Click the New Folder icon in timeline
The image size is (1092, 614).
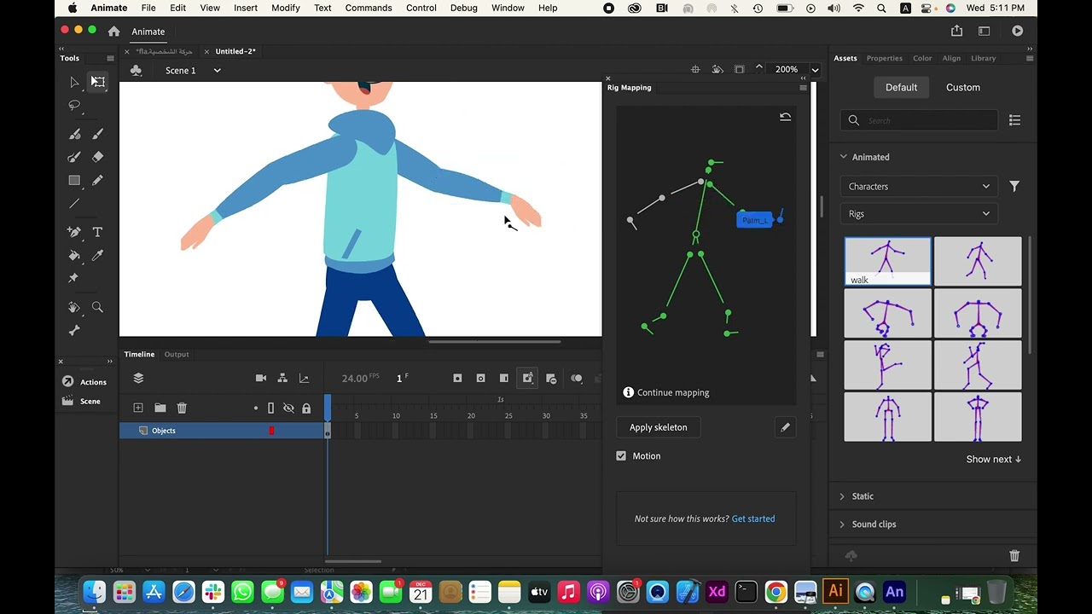160,408
